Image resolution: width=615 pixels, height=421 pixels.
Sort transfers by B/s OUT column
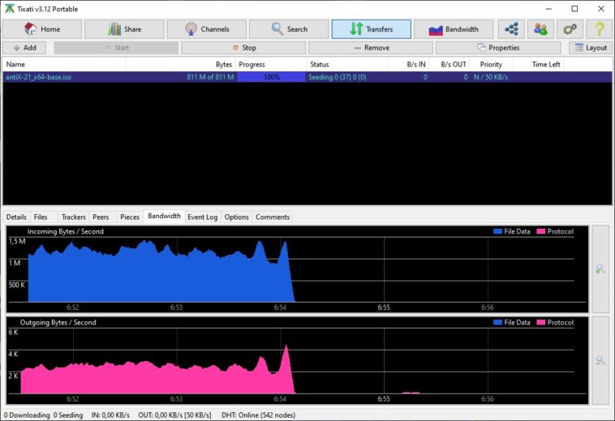(x=449, y=64)
